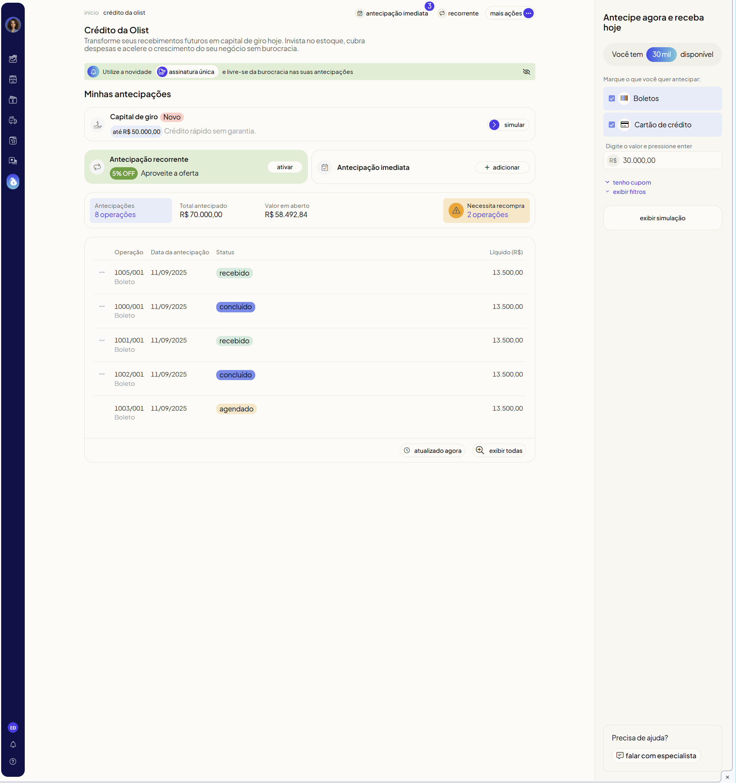Viewport: 736px width, 783px height.
Task: Click the agendado status of 1003/001
Action: [236, 409]
